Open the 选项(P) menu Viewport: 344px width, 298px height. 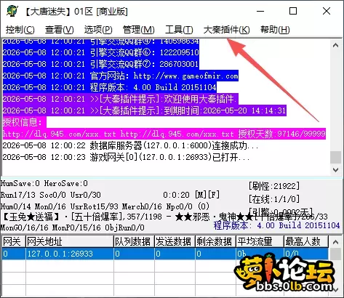coord(98,30)
